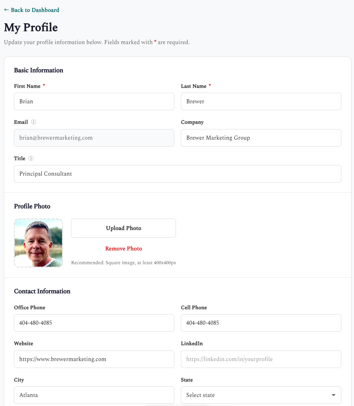The height and width of the screenshot is (406, 354).
Task: Click the empty LinkedIn profile field
Action: pos(261,359)
